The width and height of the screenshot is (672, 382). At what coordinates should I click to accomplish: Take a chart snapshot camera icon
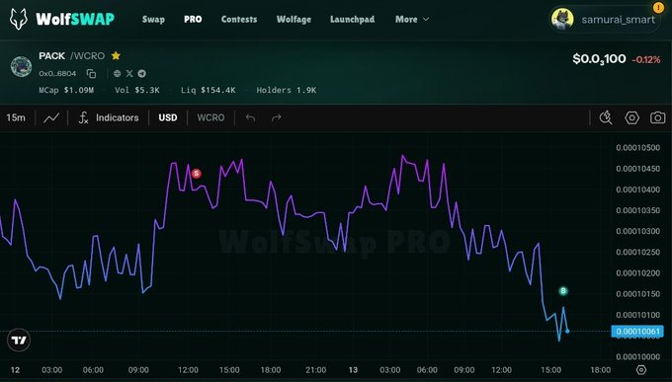click(658, 117)
